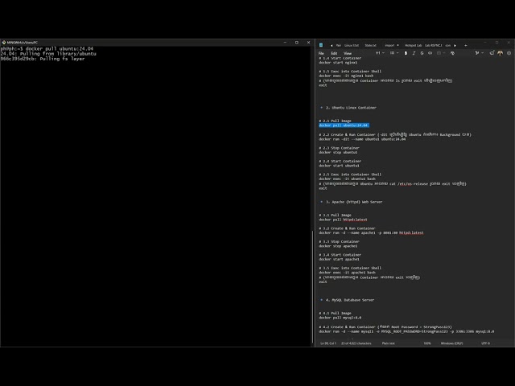Click highlighted 'docker pull ubuntu:24.04' line
The height and width of the screenshot is (386, 515).
(344, 125)
